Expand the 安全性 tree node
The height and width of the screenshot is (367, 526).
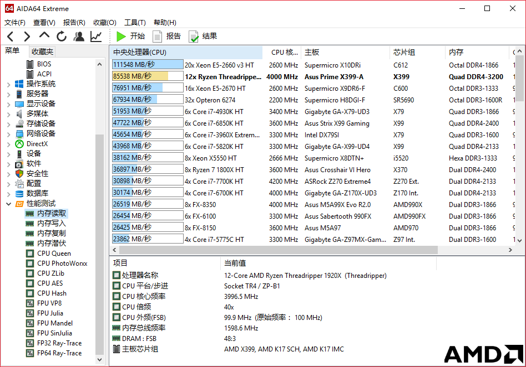coord(9,174)
